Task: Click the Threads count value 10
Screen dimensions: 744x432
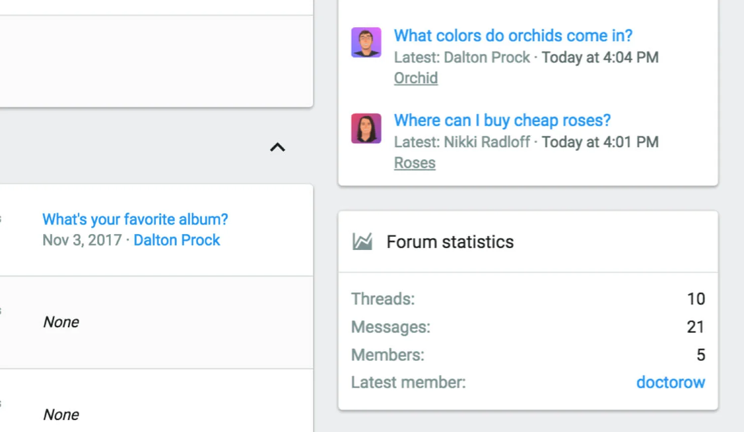Action: pos(695,299)
